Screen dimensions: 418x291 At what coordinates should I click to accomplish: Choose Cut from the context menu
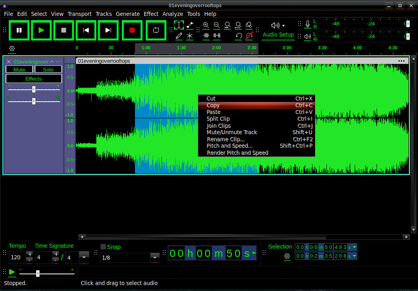[x=256, y=98]
